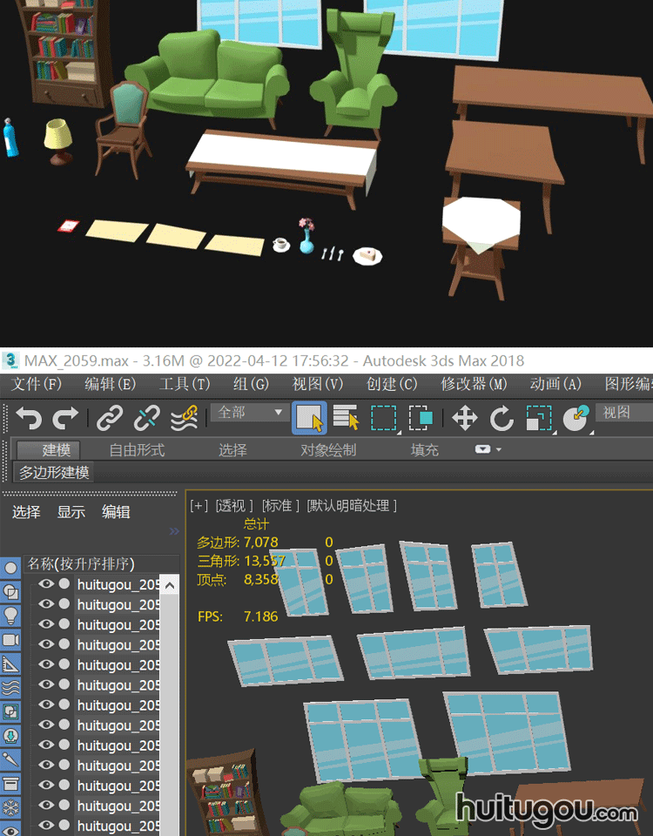Image resolution: width=653 pixels, height=836 pixels.
Task: Click the FPS: 7.186 readout in the viewport
Action: tap(238, 617)
